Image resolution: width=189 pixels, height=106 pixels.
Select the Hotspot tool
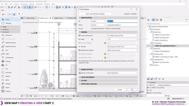click(x=10, y=84)
